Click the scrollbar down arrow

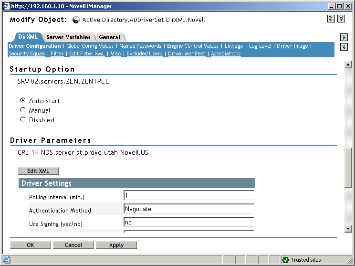348,229
